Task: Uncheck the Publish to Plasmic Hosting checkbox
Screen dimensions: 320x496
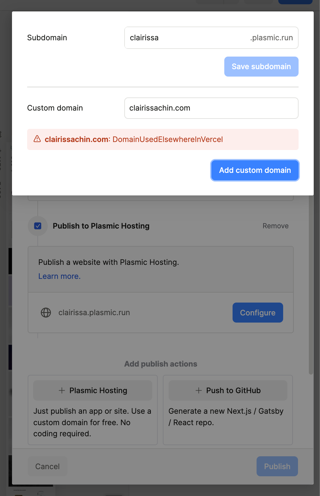Action: point(38,226)
